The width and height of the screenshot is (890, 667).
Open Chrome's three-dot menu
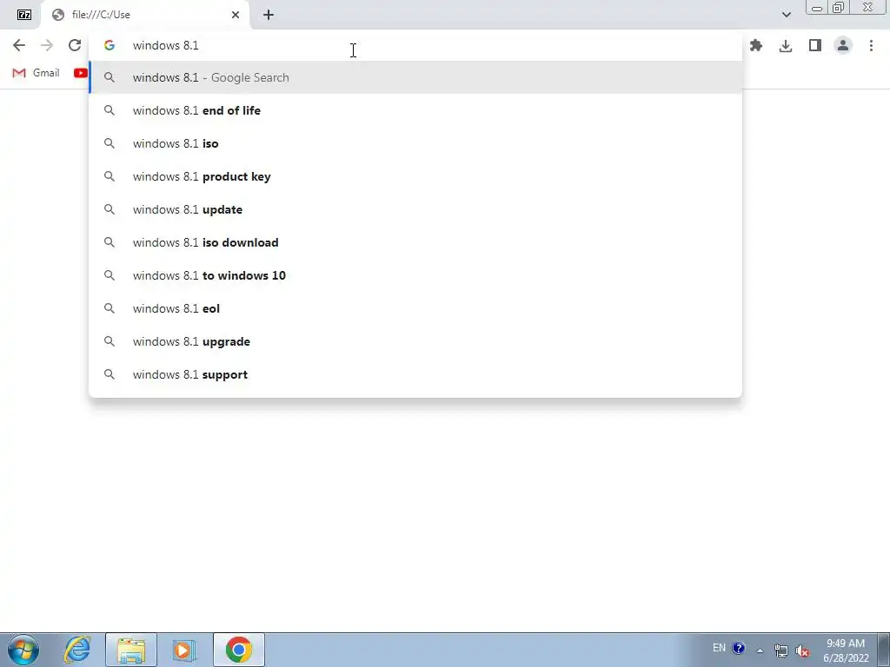pos(871,45)
